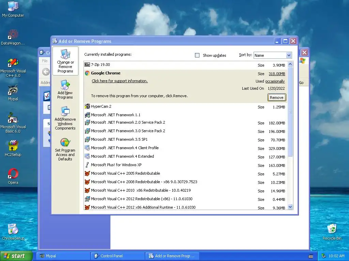Select Visual C++ 2010 x86 Redistributable entry
Viewport: 349px width, 261px height.
[185, 190]
